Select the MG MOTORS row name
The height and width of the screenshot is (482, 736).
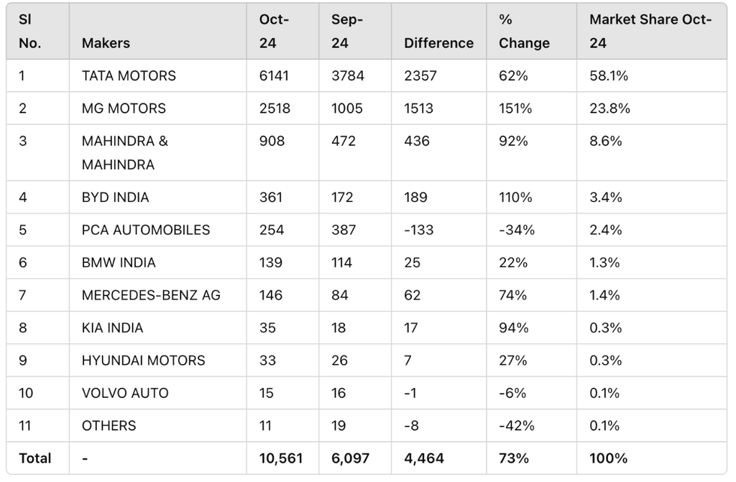(124, 108)
